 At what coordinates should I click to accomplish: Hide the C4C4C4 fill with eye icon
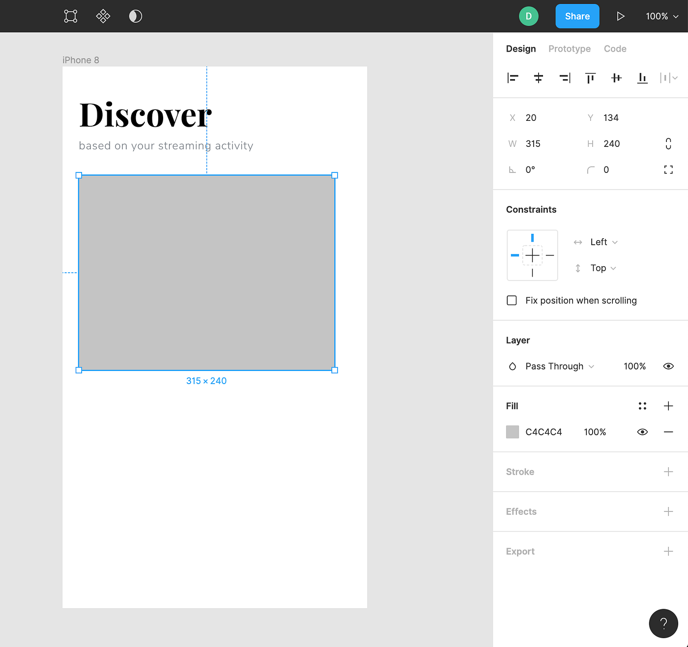642,432
